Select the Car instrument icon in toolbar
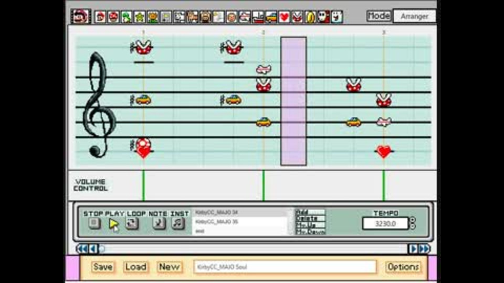The image size is (504, 283). coord(271,17)
